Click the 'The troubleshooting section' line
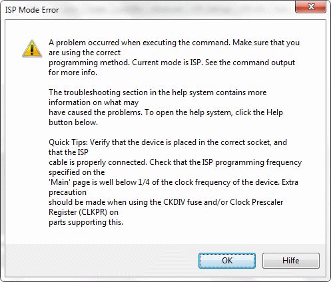The height and width of the screenshot is (282, 331). point(158,92)
